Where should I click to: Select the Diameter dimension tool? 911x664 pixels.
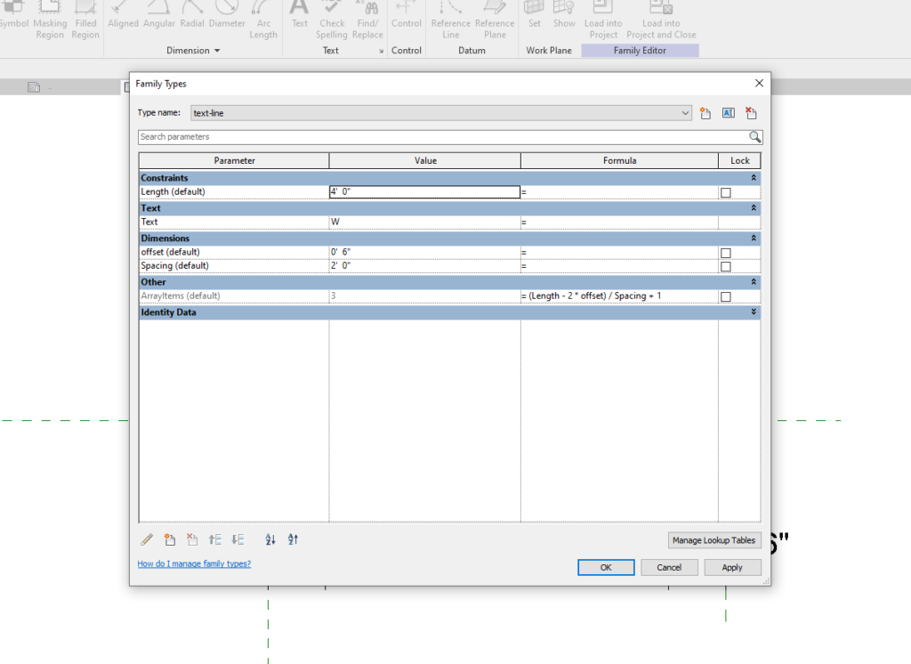coord(227,15)
